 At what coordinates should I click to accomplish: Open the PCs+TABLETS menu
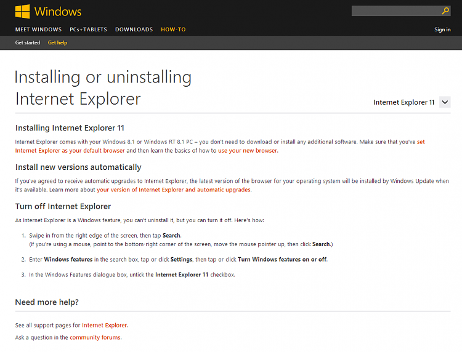tap(88, 30)
